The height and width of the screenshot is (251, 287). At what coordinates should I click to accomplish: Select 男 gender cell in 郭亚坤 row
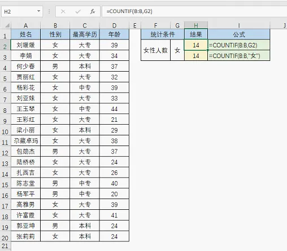coord(55,226)
